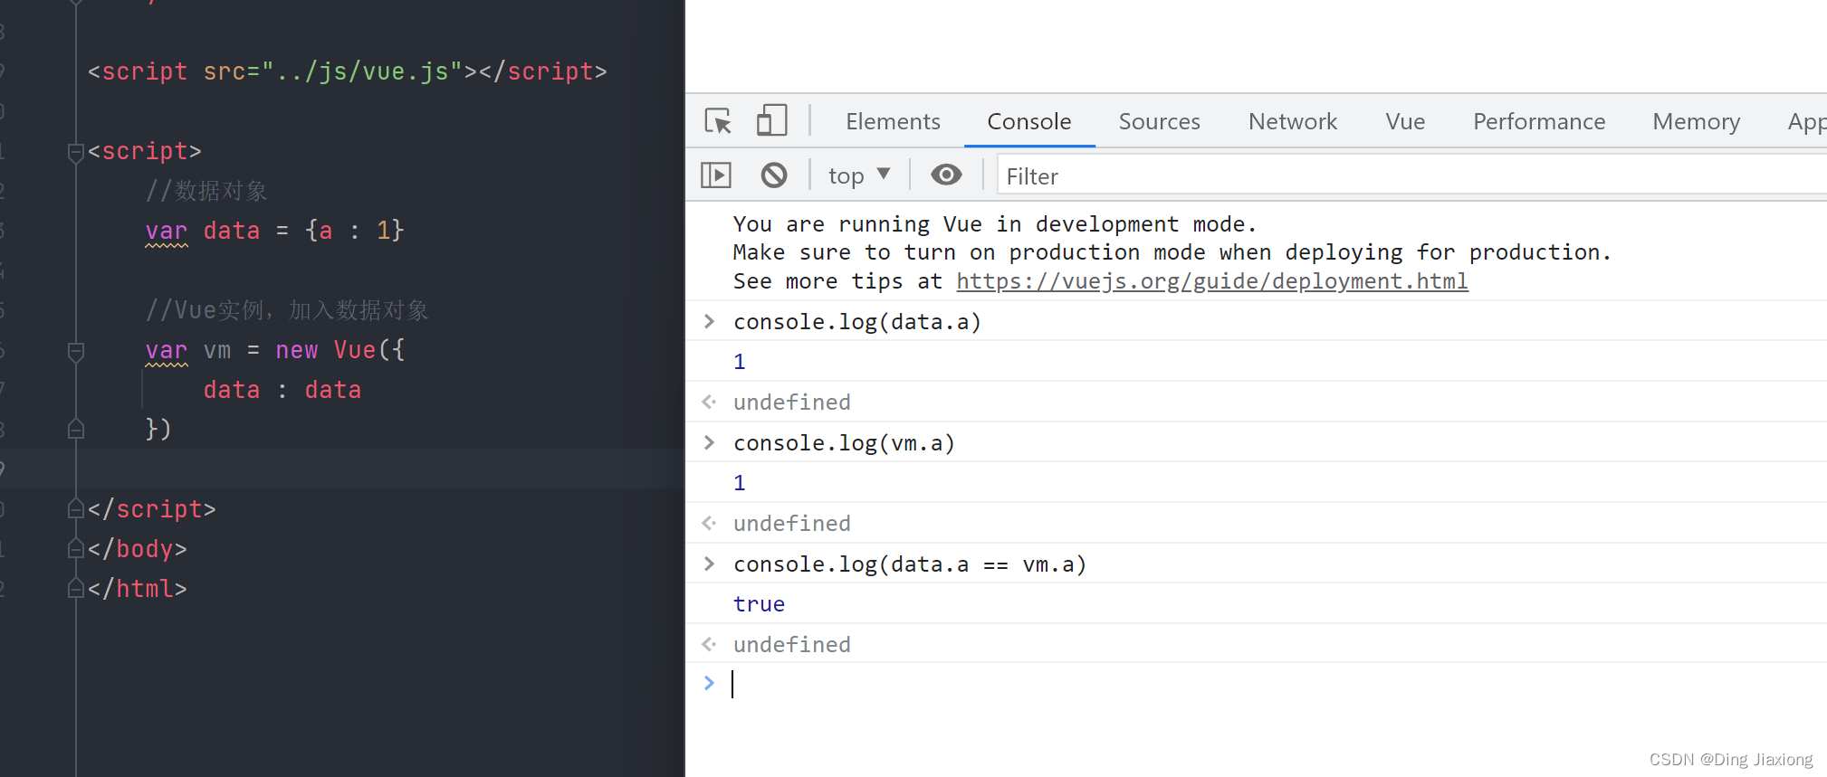Toggle live expression eye icon

tap(946, 175)
